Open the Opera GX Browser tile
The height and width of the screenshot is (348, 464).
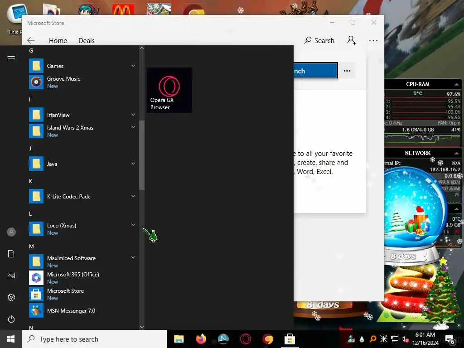169,90
